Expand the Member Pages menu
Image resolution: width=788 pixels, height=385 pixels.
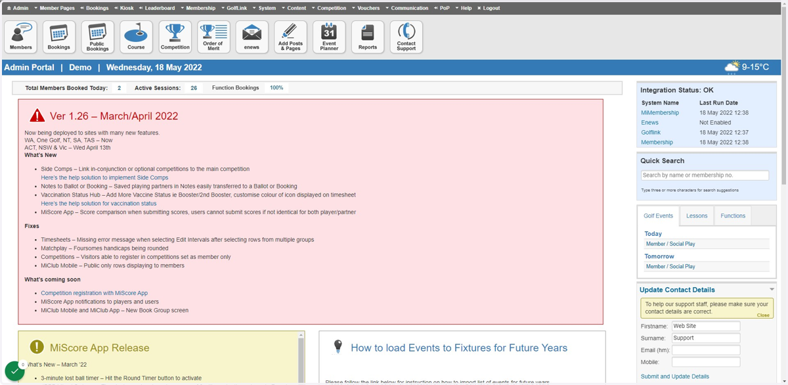(55, 8)
